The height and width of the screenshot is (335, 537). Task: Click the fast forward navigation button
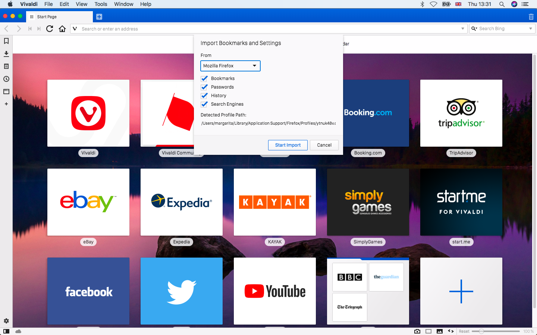(39, 29)
